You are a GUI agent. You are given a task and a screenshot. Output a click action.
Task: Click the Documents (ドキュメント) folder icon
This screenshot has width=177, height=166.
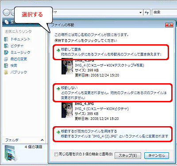tap(6, 39)
